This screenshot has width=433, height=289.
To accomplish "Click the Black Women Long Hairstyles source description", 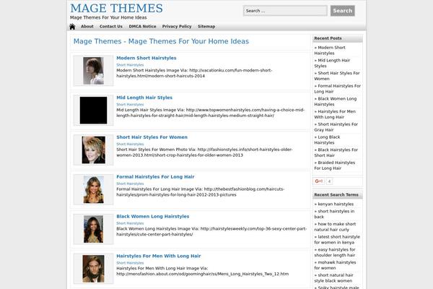I will (211, 231).
